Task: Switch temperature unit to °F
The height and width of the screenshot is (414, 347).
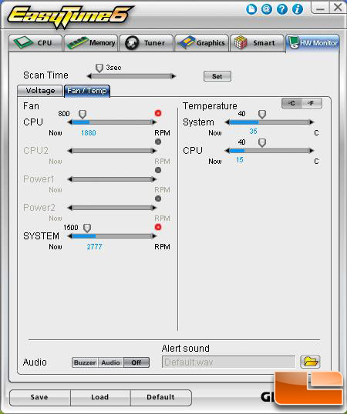Action: [x=312, y=103]
